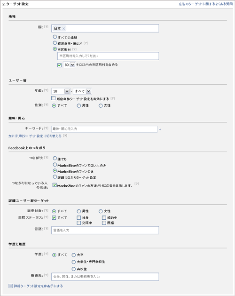This screenshot has width=235, height=296.
Task: Click the 言語 language input field
Action: (x=105, y=230)
